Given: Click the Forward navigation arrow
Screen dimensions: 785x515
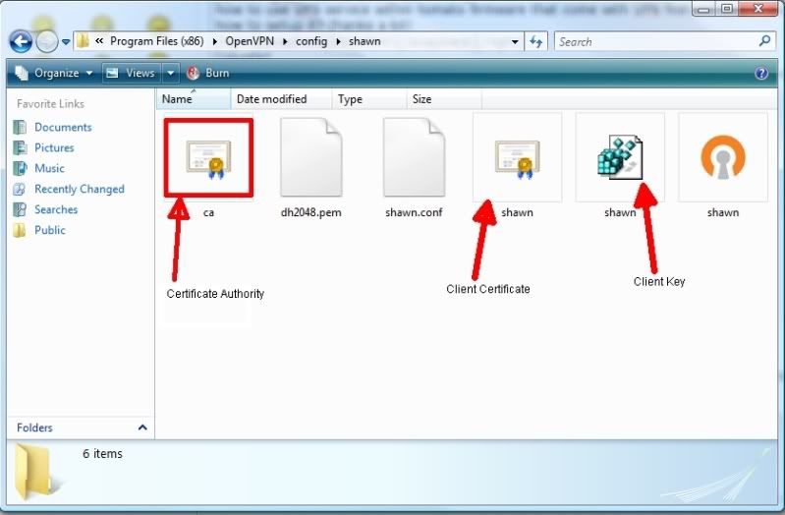Looking at the screenshot, I should pos(46,41).
